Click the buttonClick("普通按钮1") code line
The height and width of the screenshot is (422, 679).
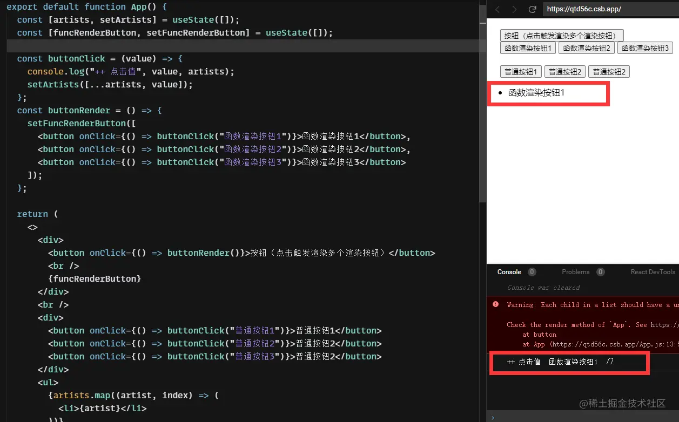215,331
